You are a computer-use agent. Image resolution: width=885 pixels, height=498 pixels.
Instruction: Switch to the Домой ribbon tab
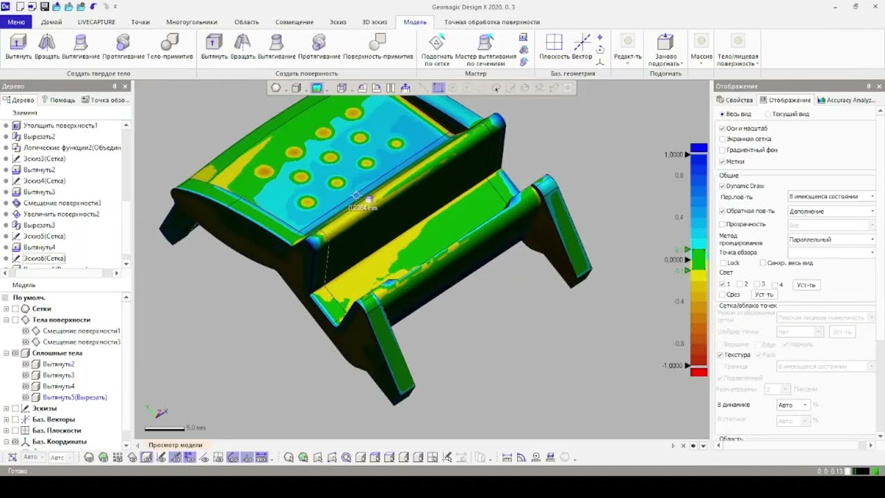pos(51,22)
